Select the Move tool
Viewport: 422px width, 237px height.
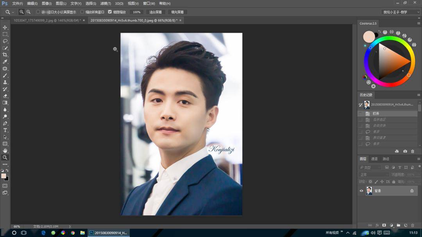[x=5, y=27]
